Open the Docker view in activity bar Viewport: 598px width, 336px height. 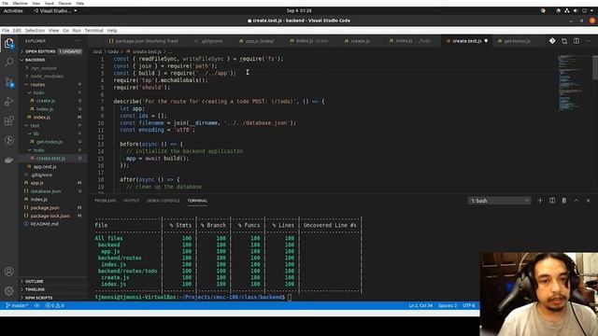(8, 160)
